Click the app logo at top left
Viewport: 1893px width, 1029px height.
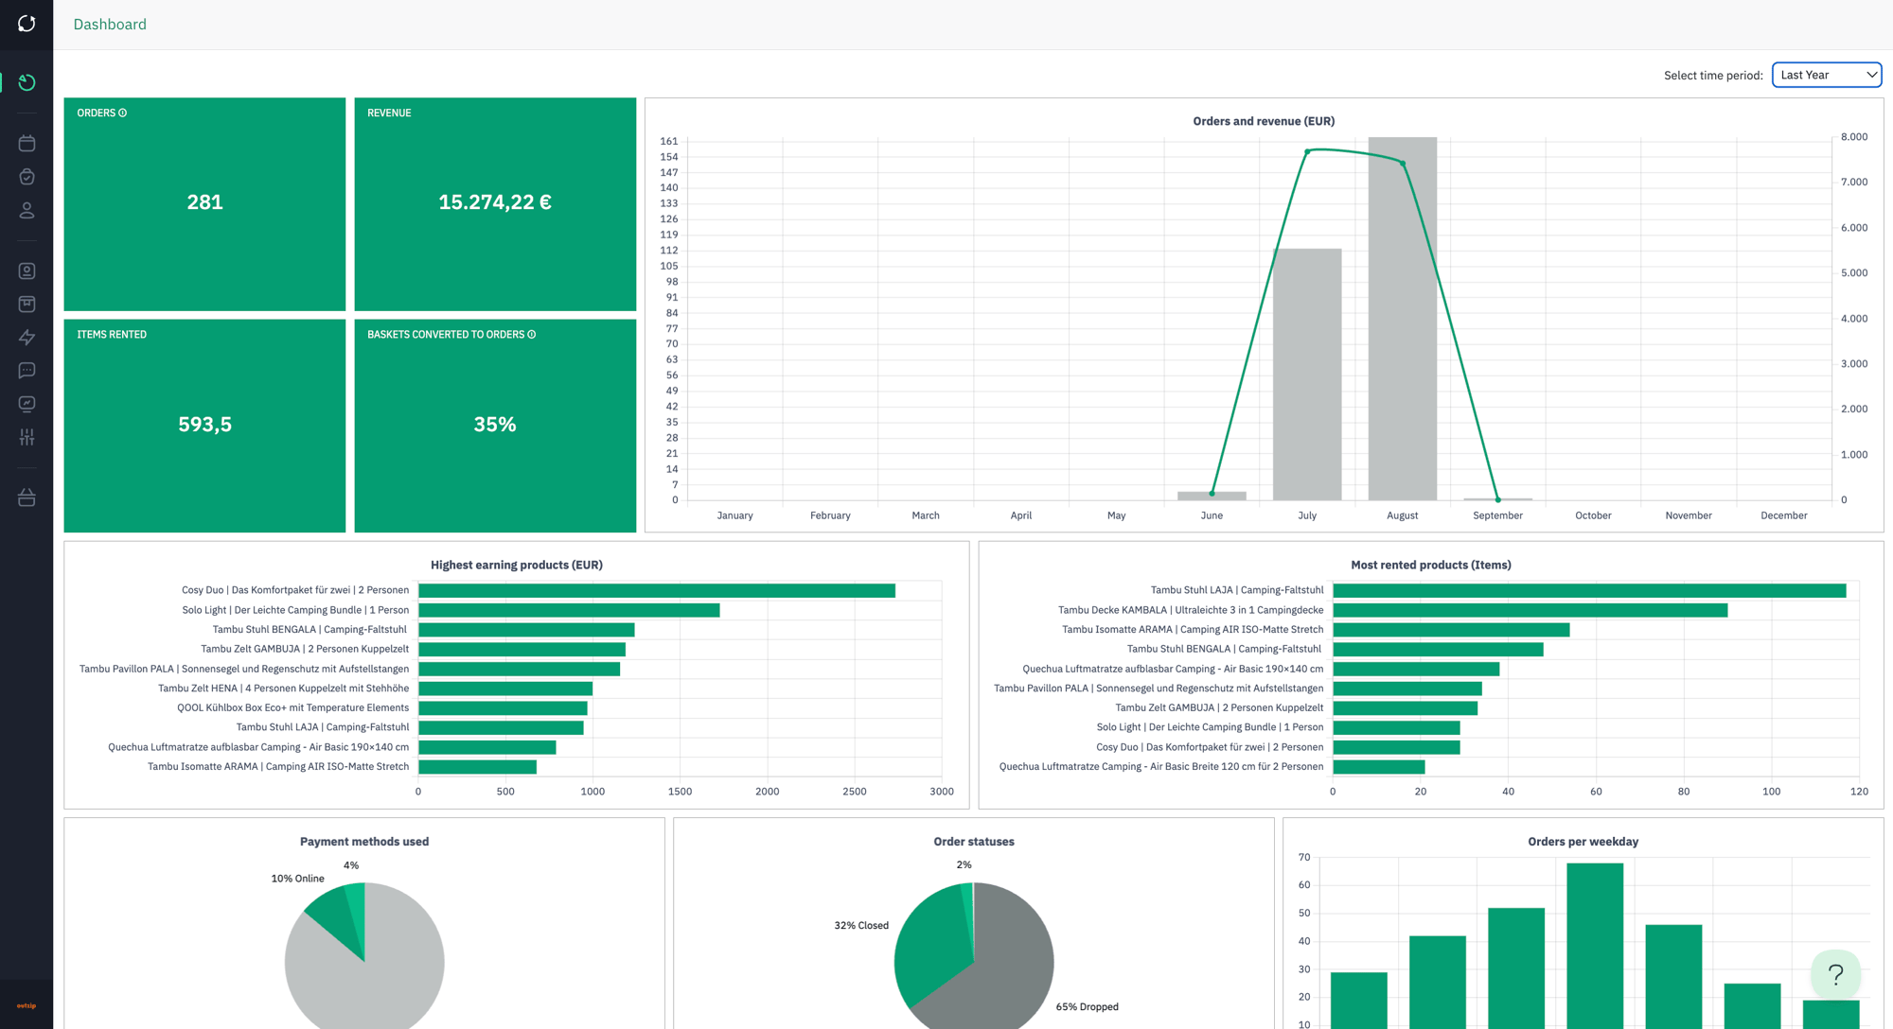[x=27, y=24]
